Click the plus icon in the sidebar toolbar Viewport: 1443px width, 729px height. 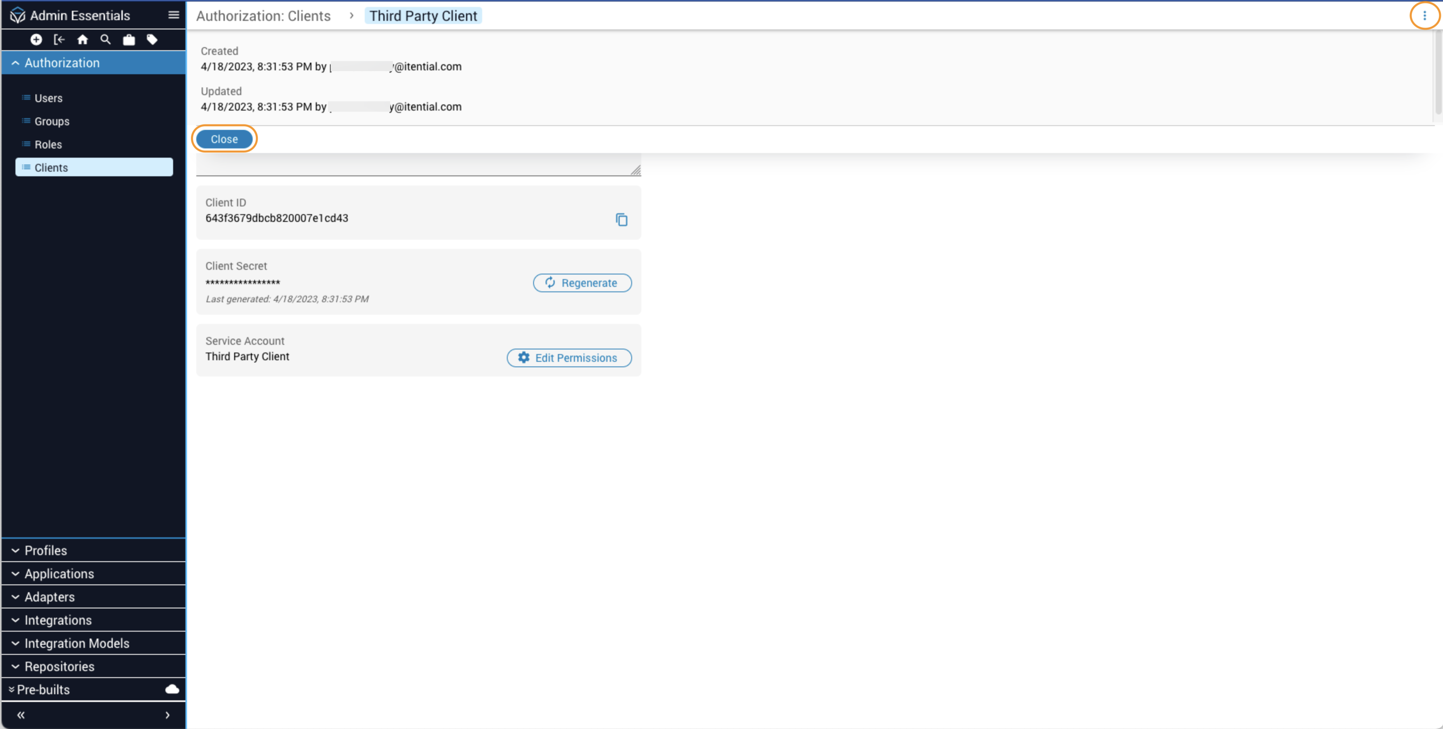36,39
